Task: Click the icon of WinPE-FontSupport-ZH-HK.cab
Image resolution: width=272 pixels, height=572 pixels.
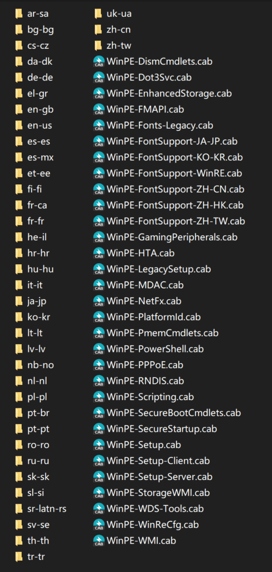Action: click(99, 205)
